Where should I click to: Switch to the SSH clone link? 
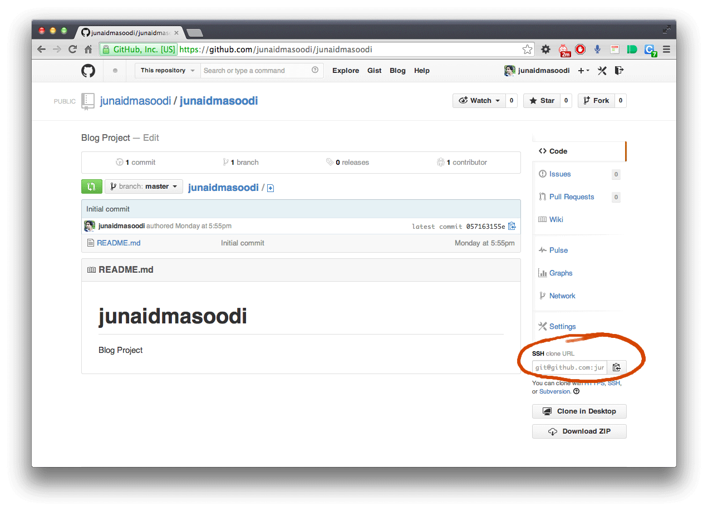[613, 383]
